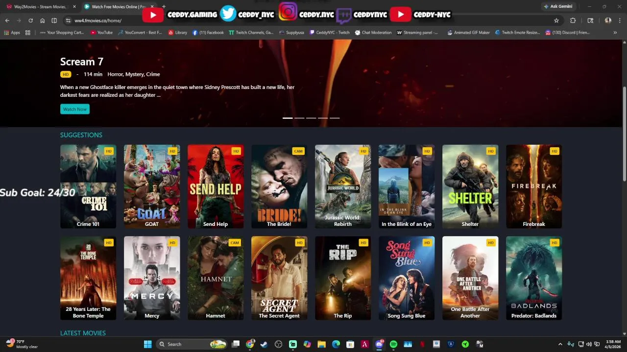Open Discord from the taskbar
The height and width of the screenshot is (352, 627).
(x=379, y=344)
